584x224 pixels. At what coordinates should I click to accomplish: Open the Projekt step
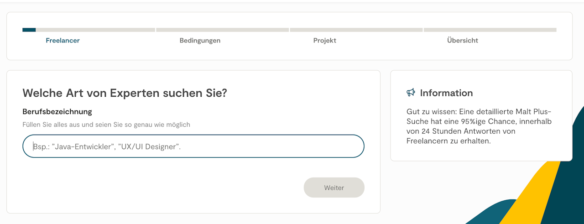[x=324, y=41]
